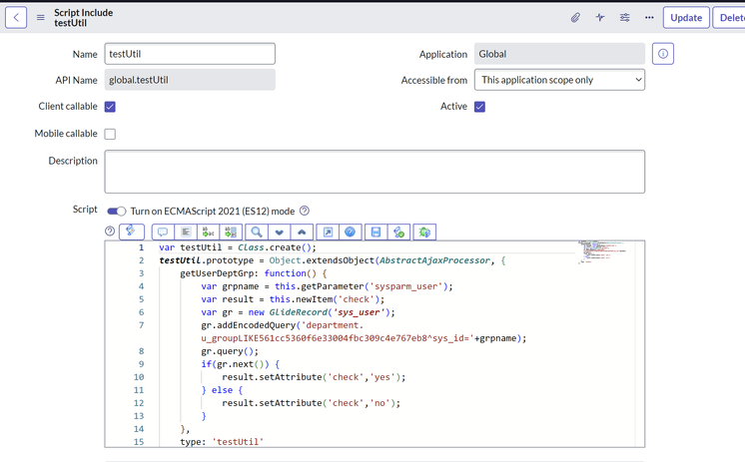Open personalize form settings sliders icon
Image resolution: width=745 pixels, height=462 pixels.
tap(625, 18)
